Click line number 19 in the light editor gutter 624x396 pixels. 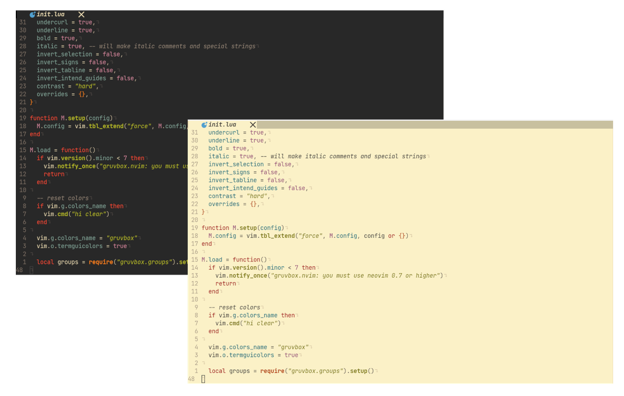194,228
